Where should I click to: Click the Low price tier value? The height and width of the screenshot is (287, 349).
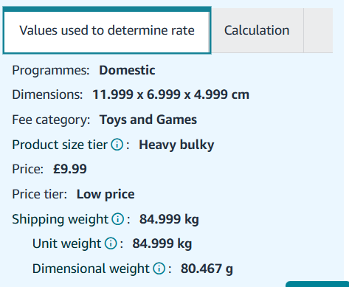[x=106, y=194]
